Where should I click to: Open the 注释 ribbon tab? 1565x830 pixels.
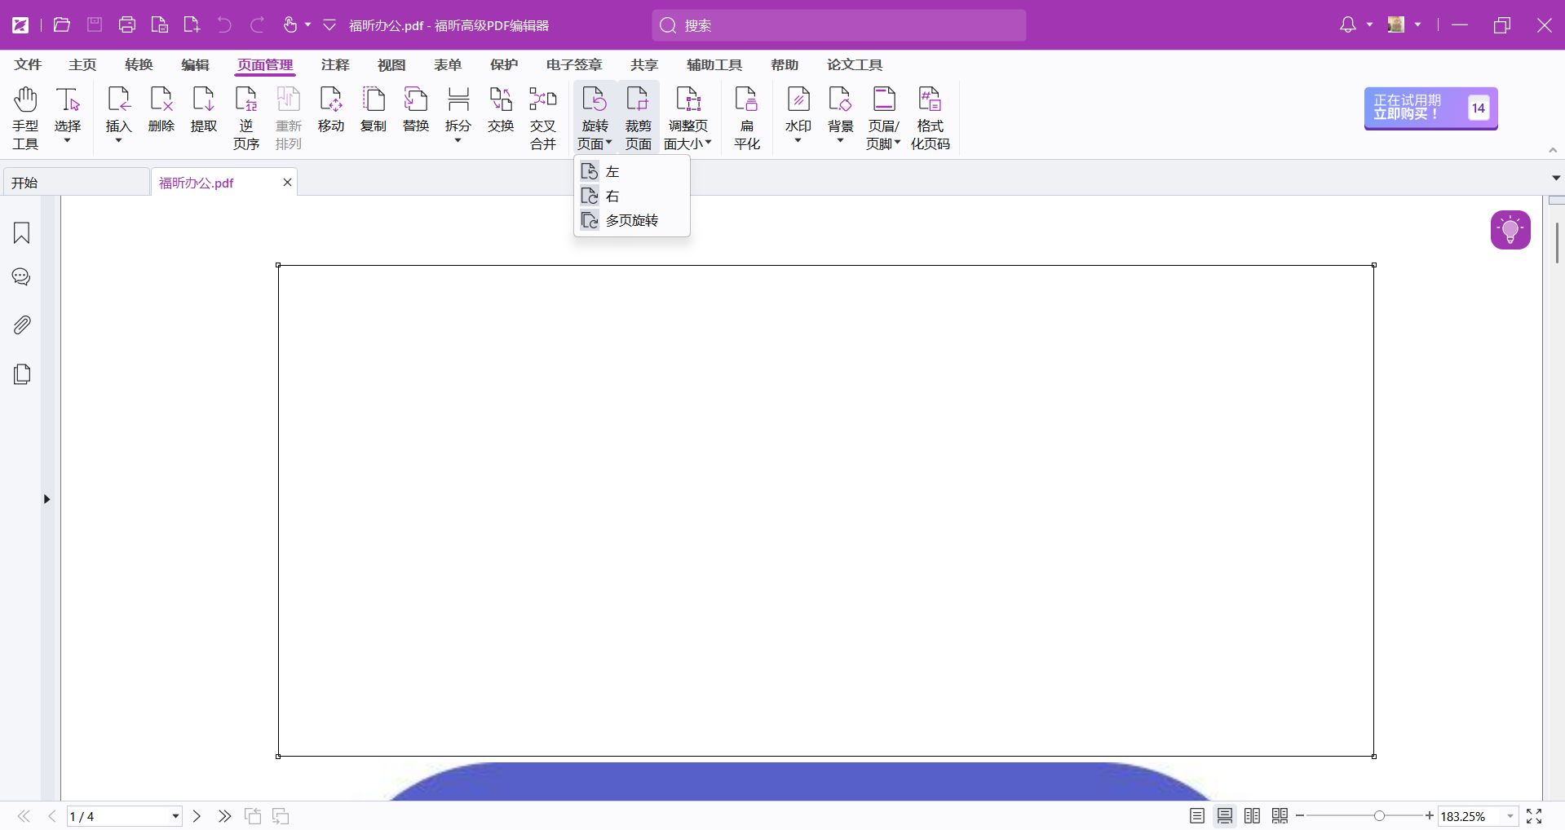click(334, 65)
